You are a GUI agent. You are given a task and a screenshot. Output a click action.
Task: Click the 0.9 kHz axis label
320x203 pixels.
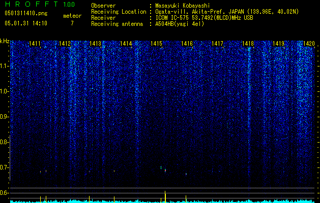(4, 117)
